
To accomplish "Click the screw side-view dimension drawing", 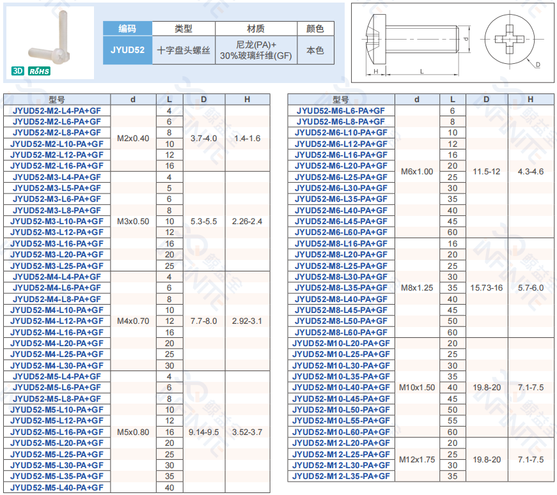I will (417, 44).
